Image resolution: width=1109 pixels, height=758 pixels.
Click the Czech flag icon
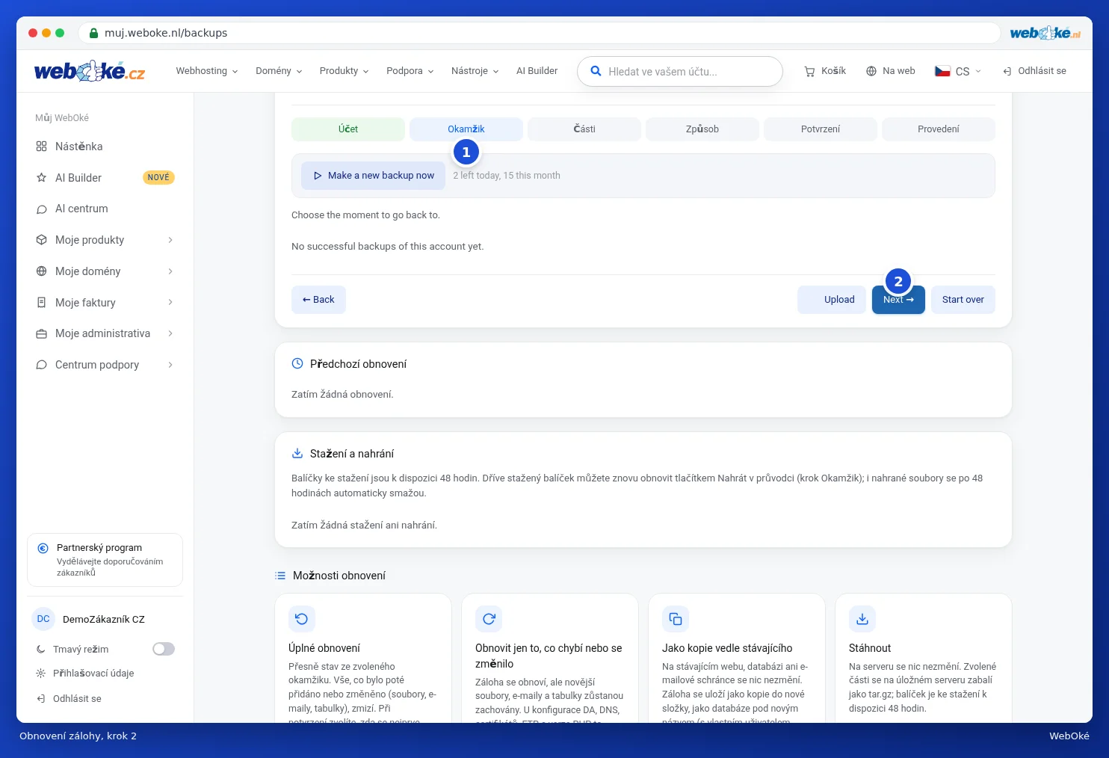point(942,71)
